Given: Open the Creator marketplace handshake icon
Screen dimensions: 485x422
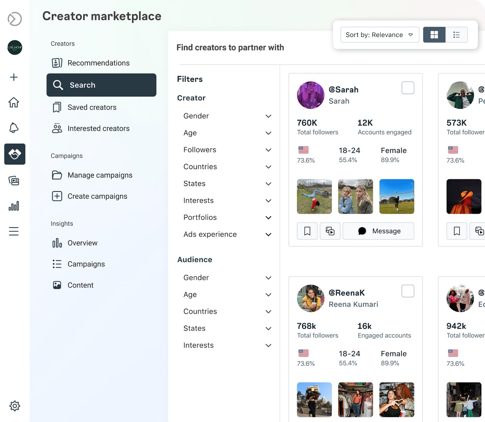Looking at the screenshot, I should (x=15, y=154).
